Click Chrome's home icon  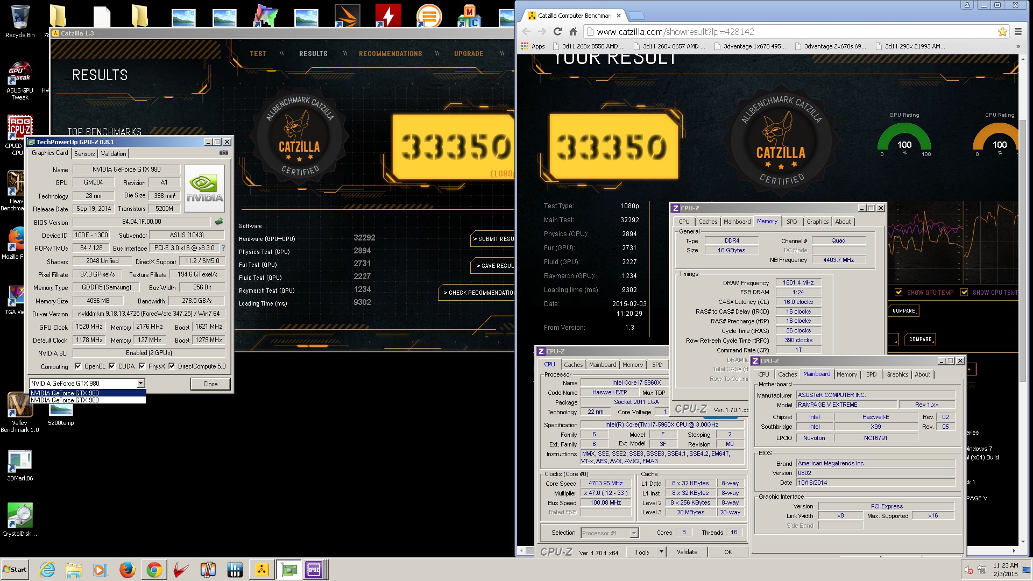click(x=573, y=32)
